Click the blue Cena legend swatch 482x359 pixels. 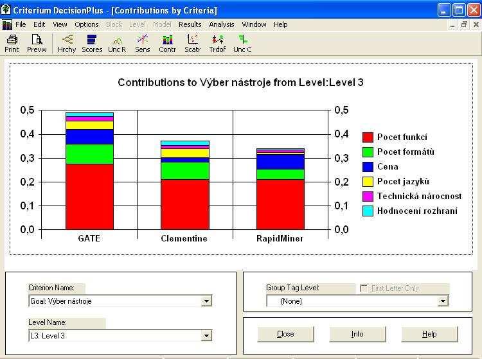tap(368, 167)
